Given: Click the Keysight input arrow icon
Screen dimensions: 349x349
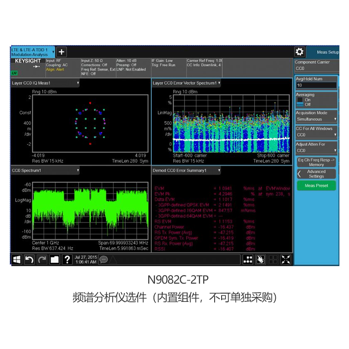Looking at the screenshot, I should (x=37, y=66).
